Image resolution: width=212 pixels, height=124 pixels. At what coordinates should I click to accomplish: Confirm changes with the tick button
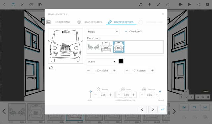(163, 109)
